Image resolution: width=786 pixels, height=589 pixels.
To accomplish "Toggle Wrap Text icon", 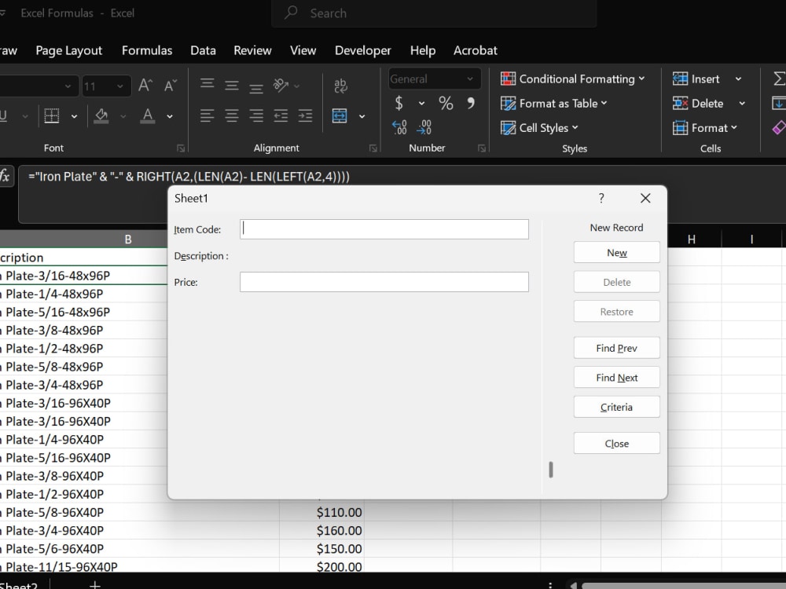I will [340, 86].
